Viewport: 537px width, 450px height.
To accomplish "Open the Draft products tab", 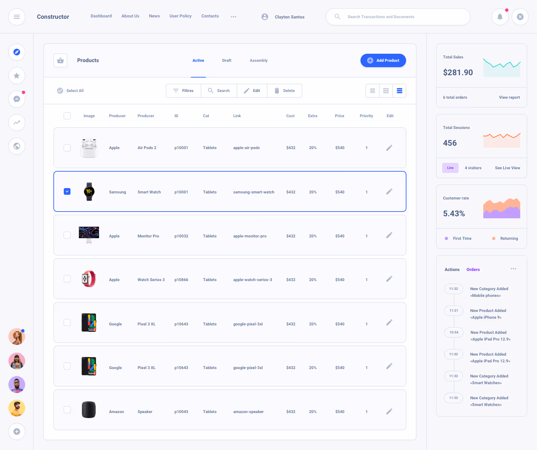I will pos(227,60).
